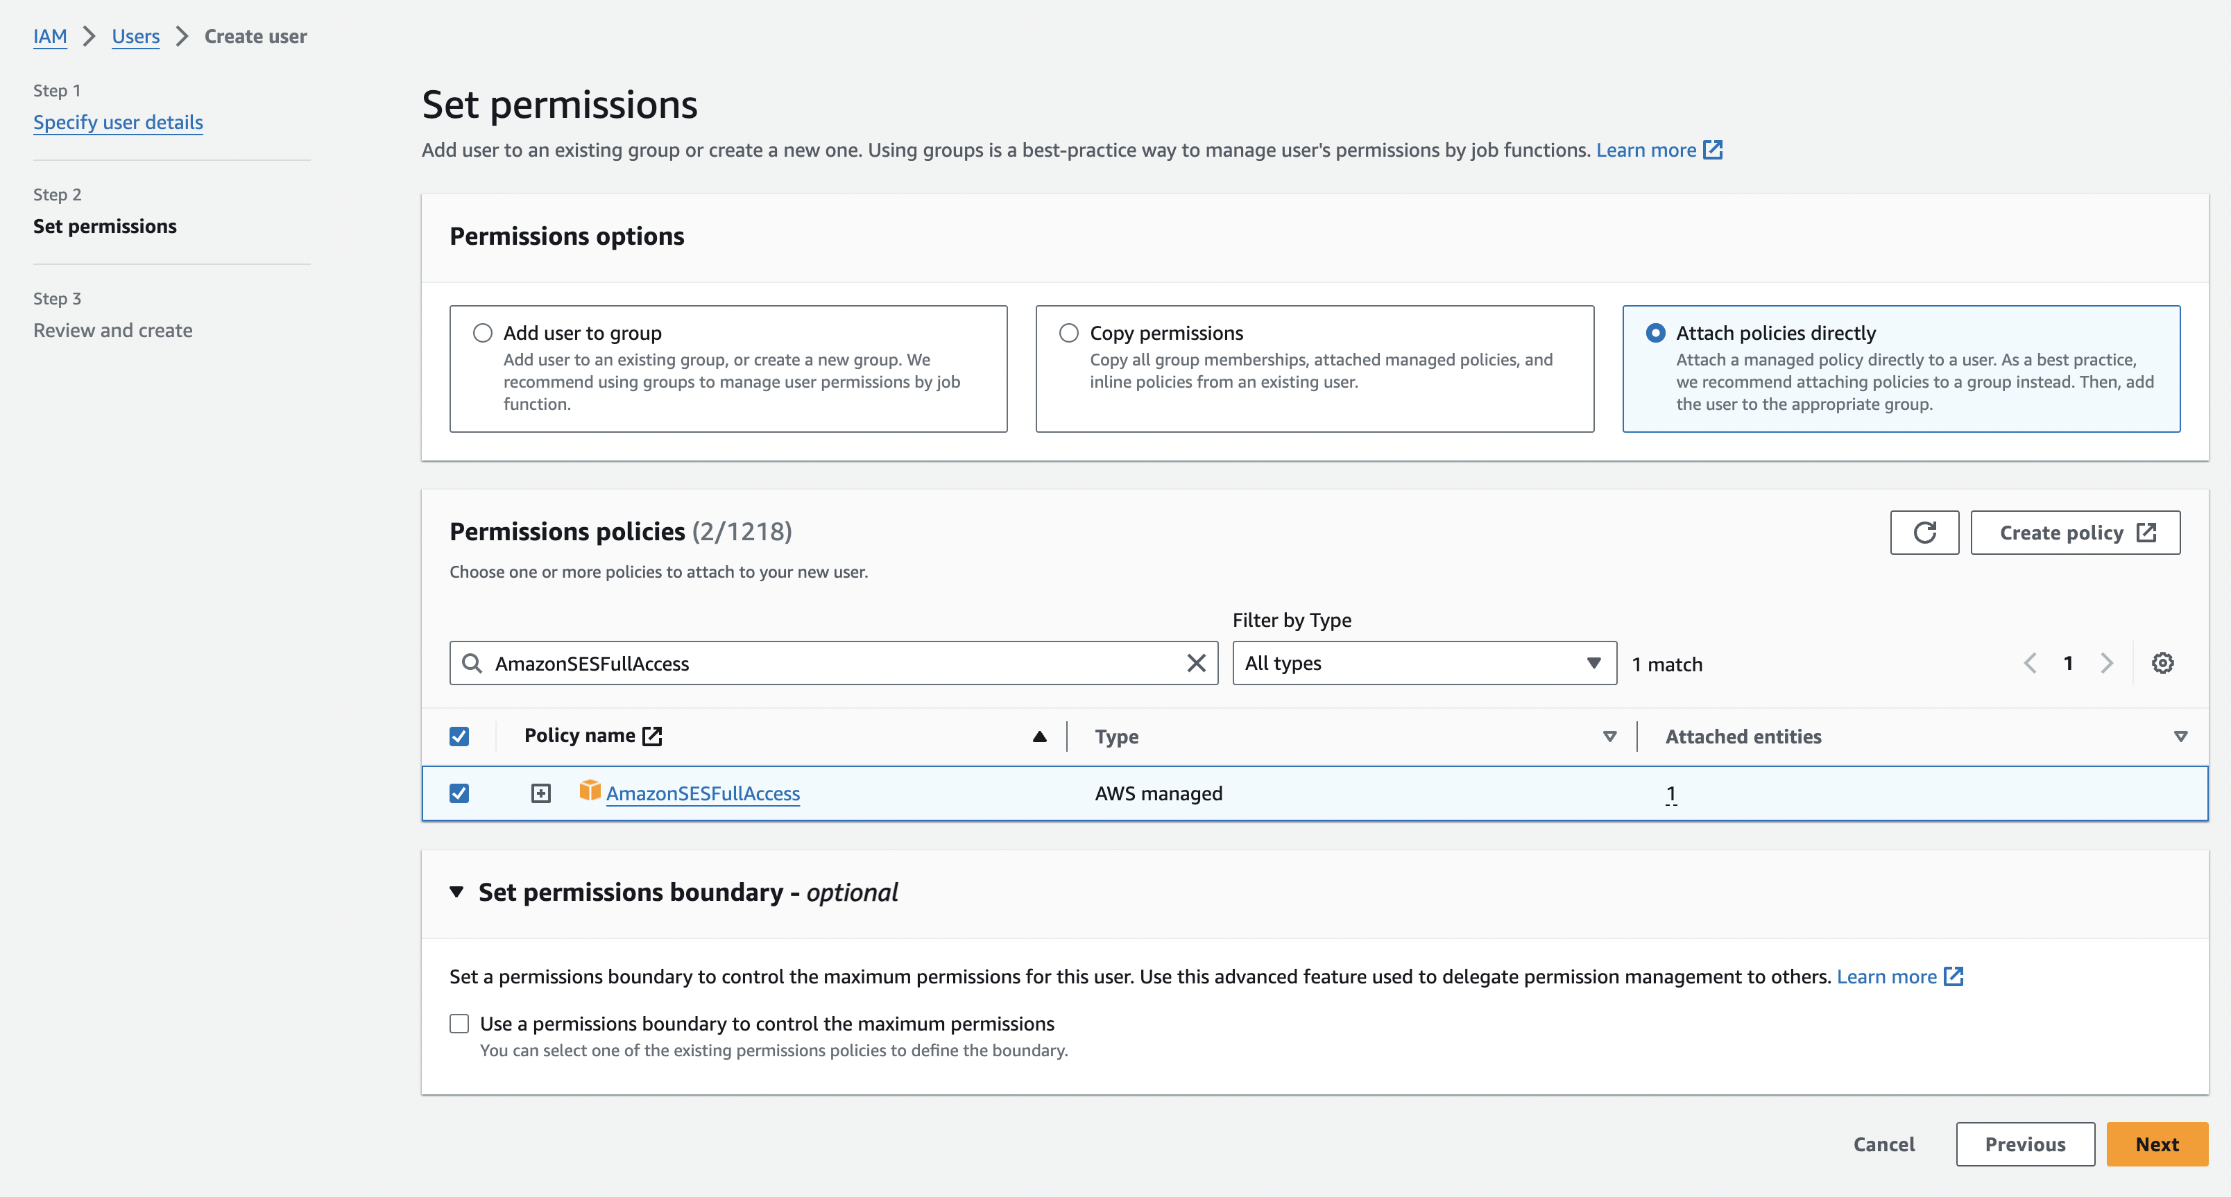Sort ascending by Policy name triangle

(1039, 737)
